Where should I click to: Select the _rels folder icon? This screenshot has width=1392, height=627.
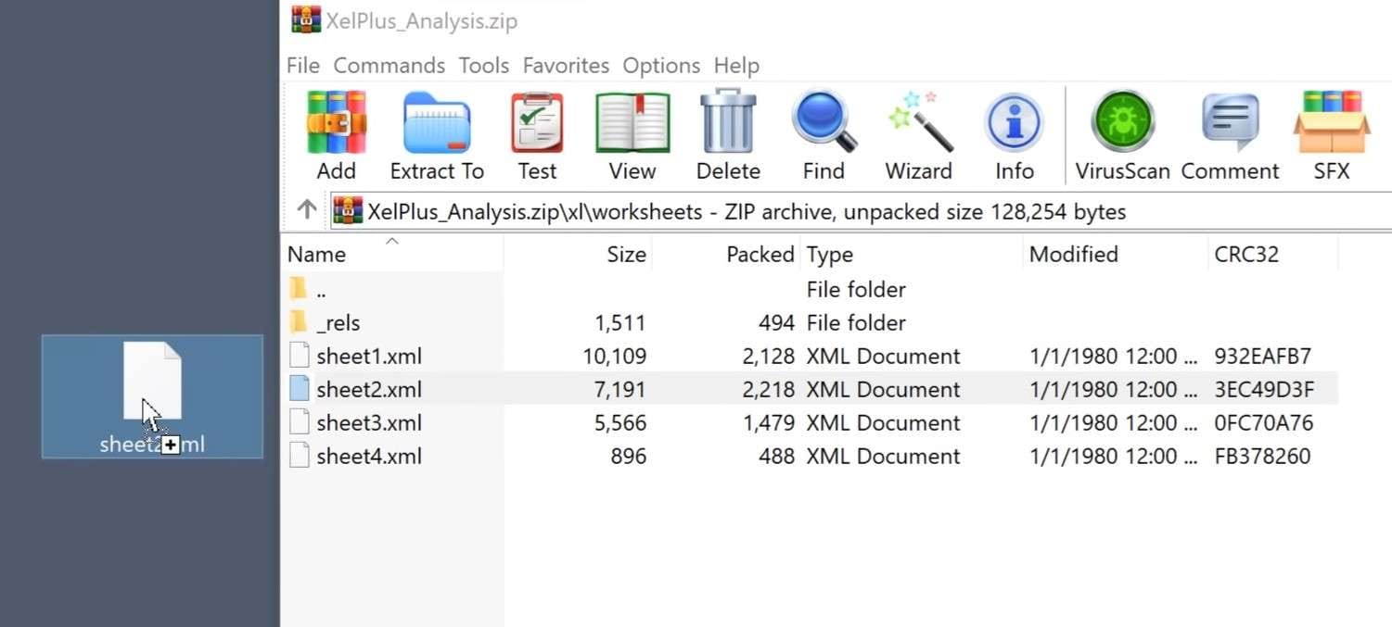(299, 322)
